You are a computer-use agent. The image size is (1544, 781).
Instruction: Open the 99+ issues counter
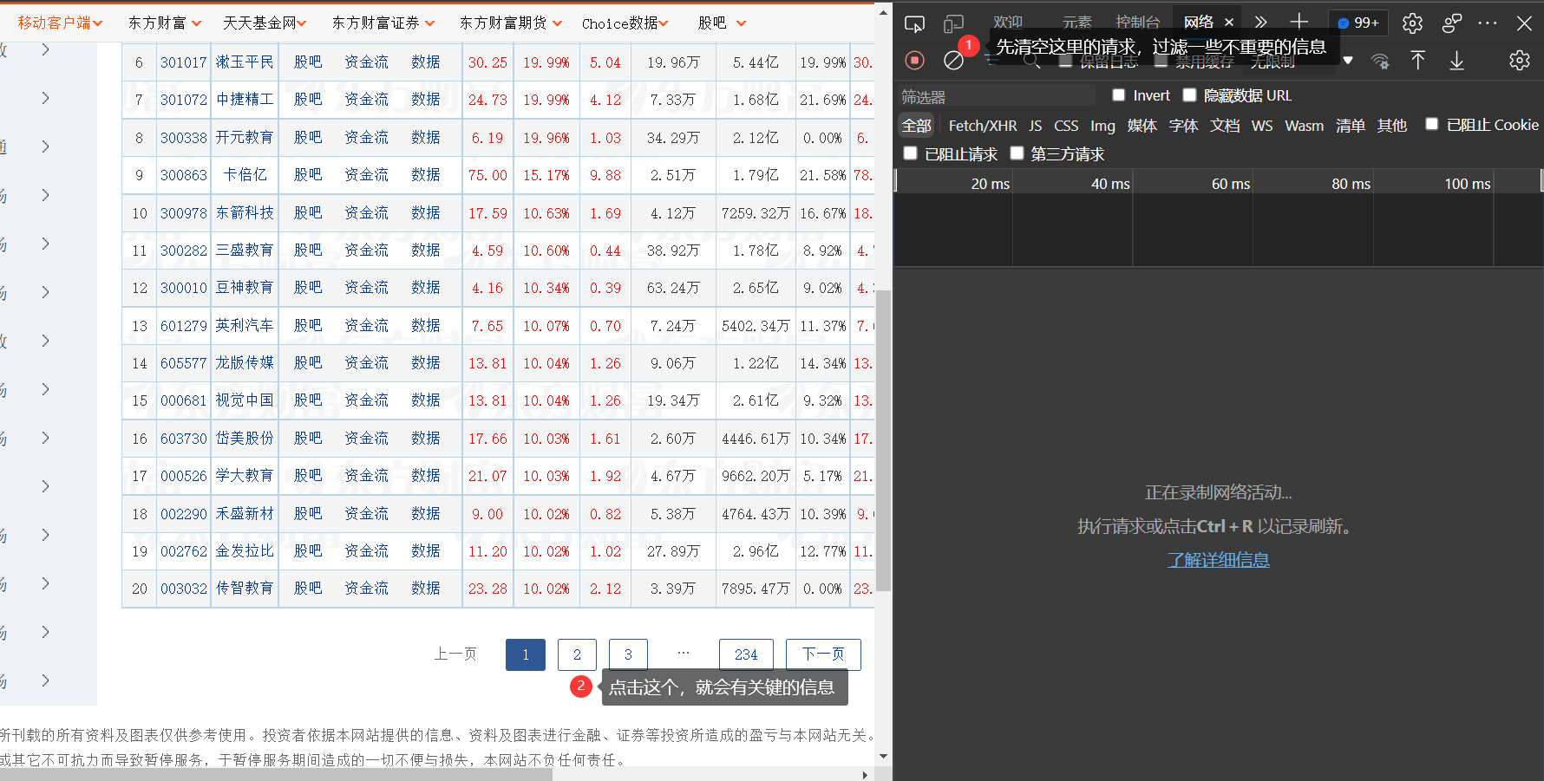1358,23
